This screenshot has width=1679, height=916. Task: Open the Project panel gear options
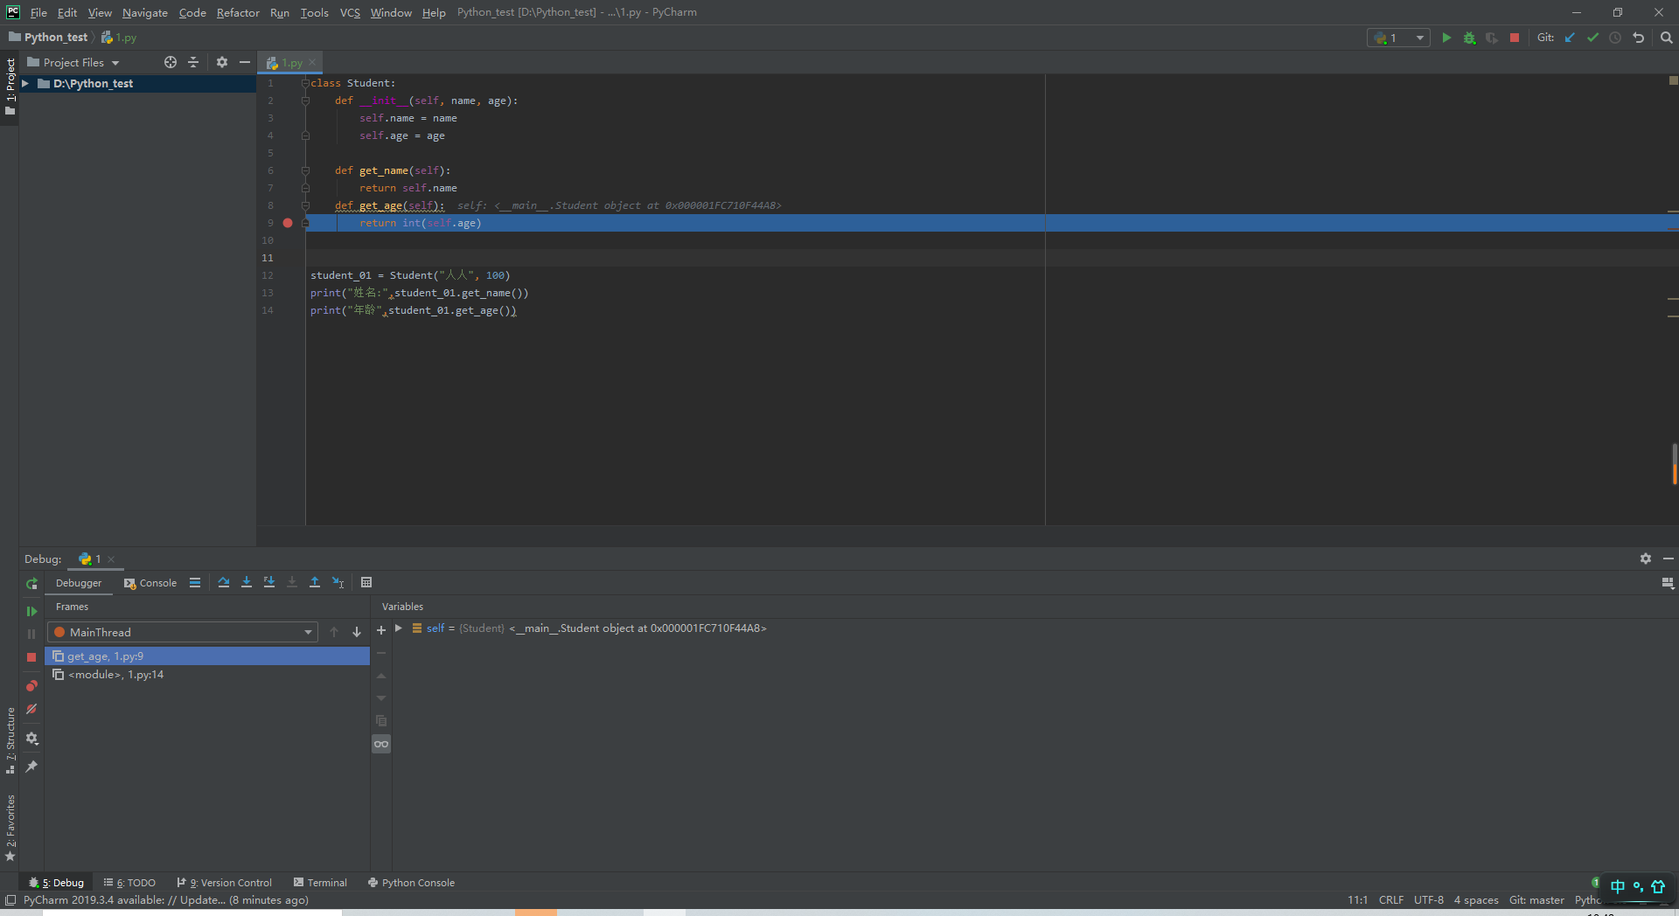[222, 62]
